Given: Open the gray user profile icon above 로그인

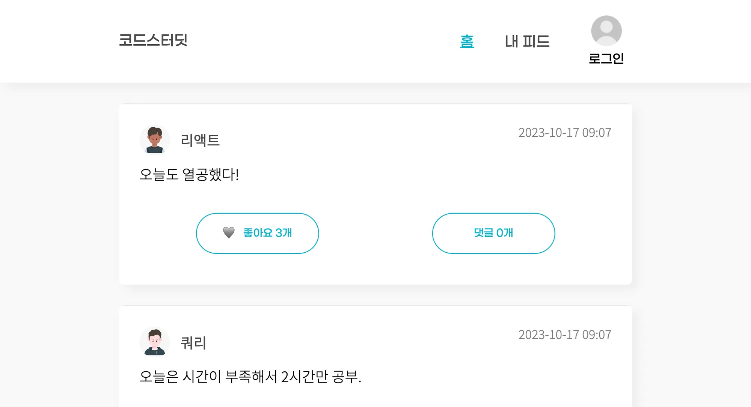Looking at the screenshot, I should [x=606, y=31].
